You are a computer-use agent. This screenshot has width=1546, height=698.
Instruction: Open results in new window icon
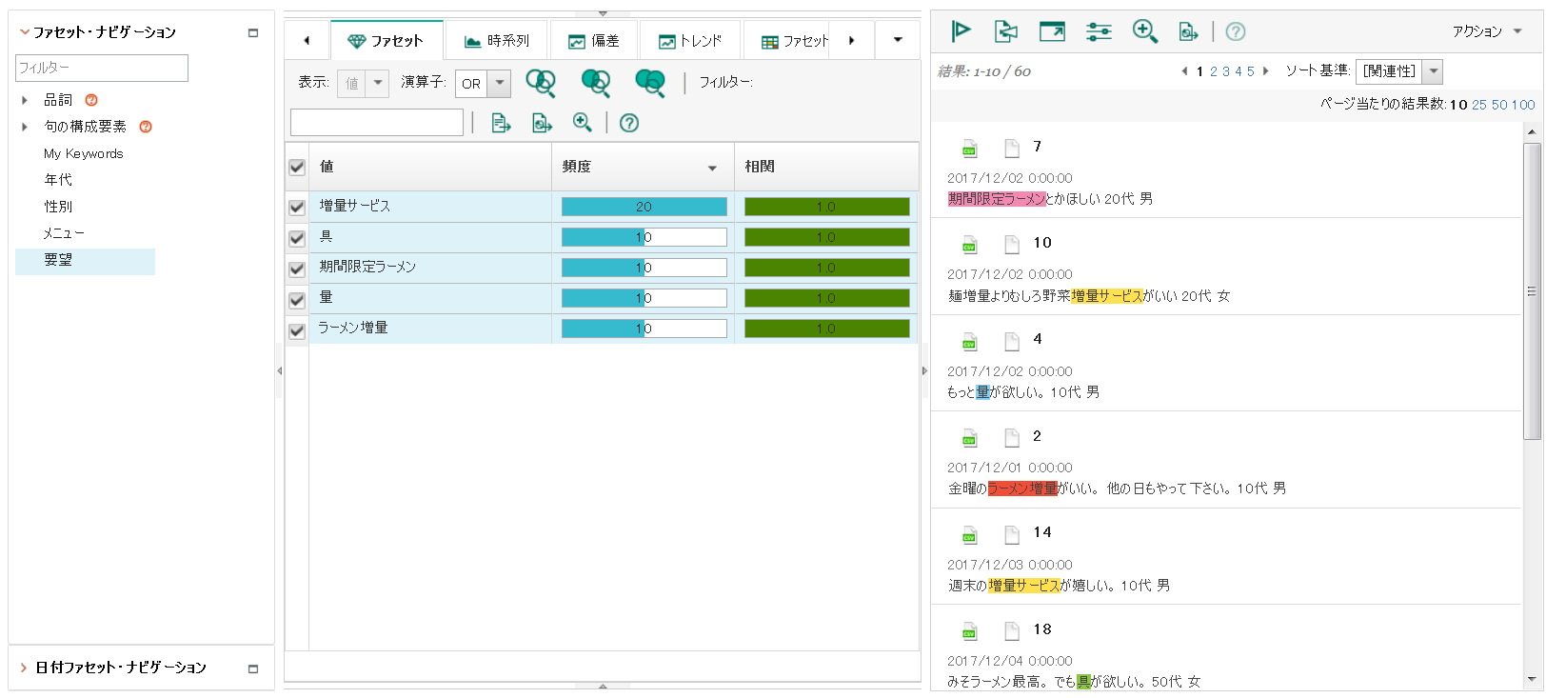[x=1052, y=32]
